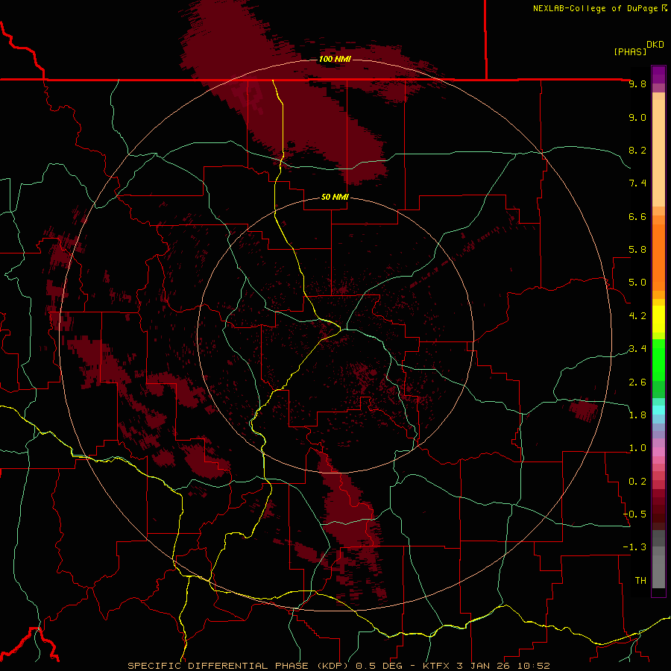Click the KDP product title caption
Image resolution: width=671 pixels, height=671 pixels.
(338, 666)
